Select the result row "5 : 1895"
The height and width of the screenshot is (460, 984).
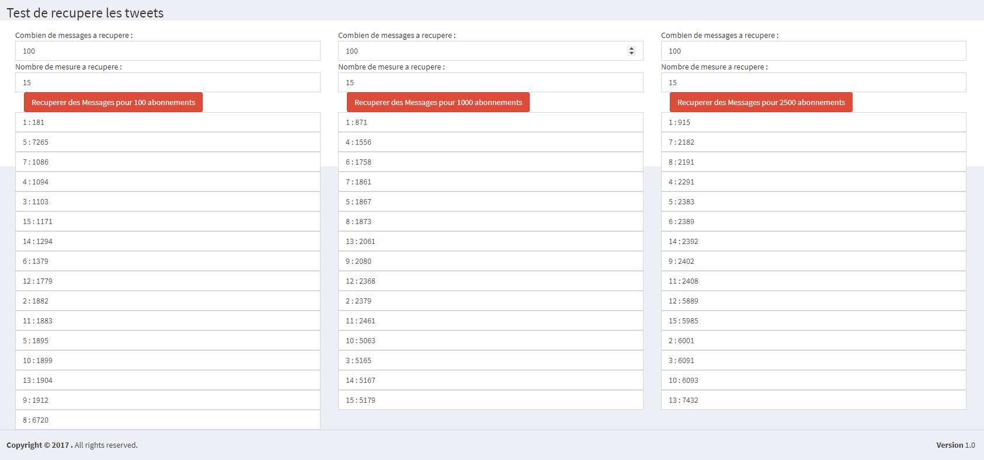coord(168,340)
